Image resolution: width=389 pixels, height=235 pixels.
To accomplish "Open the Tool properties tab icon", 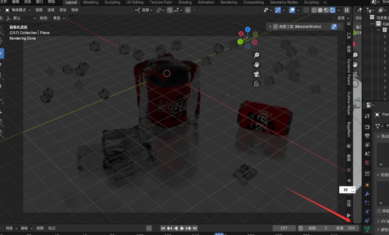I will pos(367,116).
